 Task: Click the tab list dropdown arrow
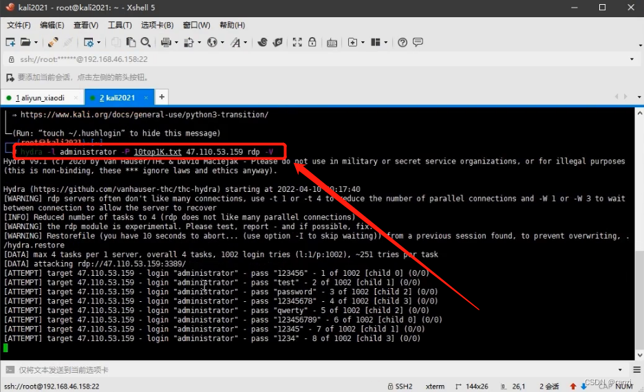pos(639,97)
